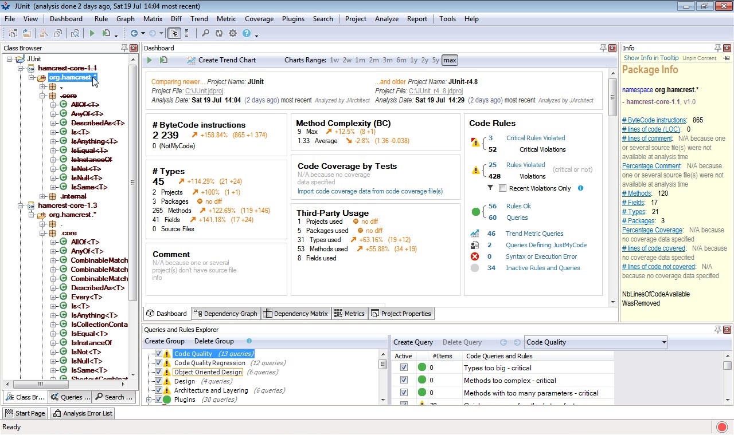Open Options via the gear toolbar icon
Screen dimensions: 734x435
coord(233,34)
